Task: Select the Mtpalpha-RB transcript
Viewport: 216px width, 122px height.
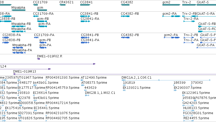Action: tap(18, 26)
